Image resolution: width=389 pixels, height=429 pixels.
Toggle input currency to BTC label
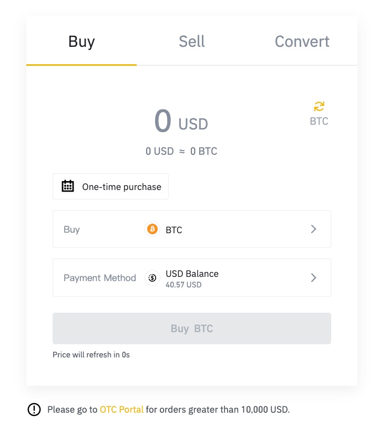pos(319,121)
